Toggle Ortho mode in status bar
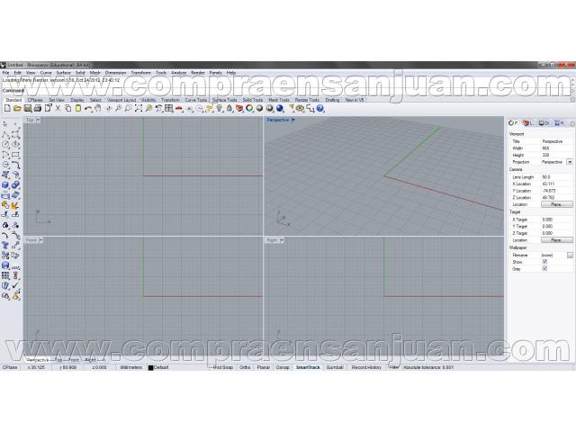The height and width of the screenshot is (432, 576). click(x=245, y=367)
